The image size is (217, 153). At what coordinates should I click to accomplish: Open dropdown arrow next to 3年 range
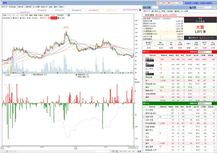click(x=136, y=151)
